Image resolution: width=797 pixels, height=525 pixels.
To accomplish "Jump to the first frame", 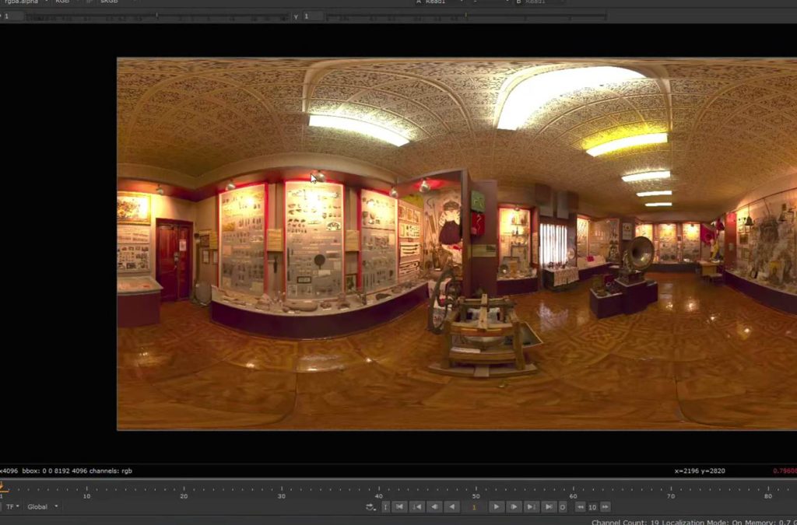I will pyautogui.click(x=399, y=507).
